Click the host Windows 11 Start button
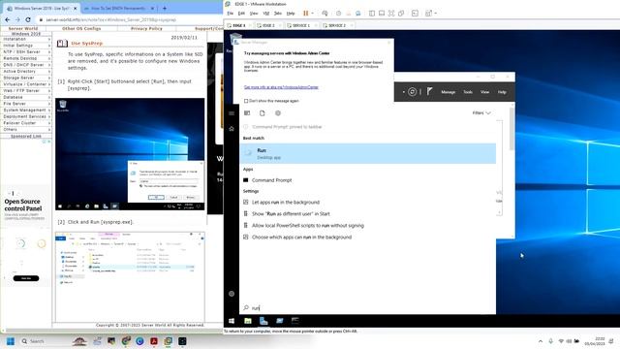This screenshot has height=349, width=620. point(11,341)
